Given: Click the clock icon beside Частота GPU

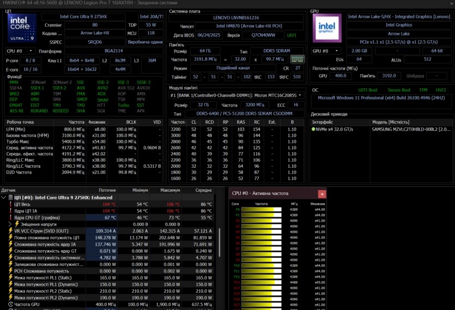Looking at the screenshot, I should click(x=10, y=305).
